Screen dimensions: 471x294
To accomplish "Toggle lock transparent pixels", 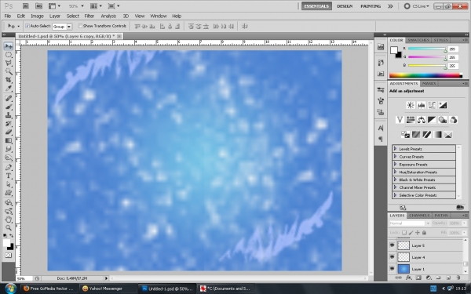I will [x=404, y=233].
